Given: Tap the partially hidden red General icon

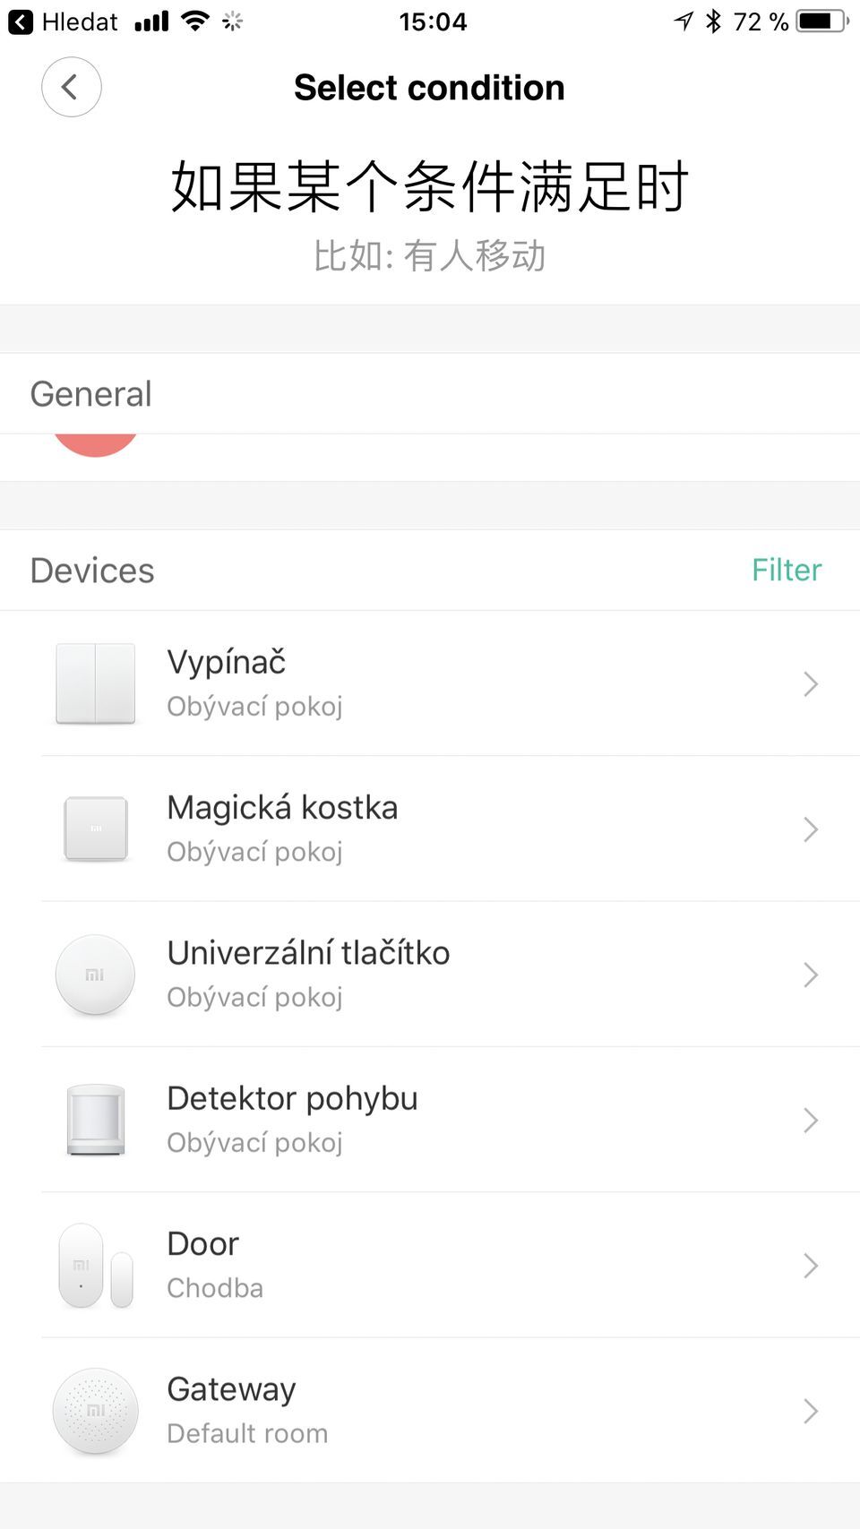Looking at the screenshot, I should pyautogui.click(x=95, y=445).
